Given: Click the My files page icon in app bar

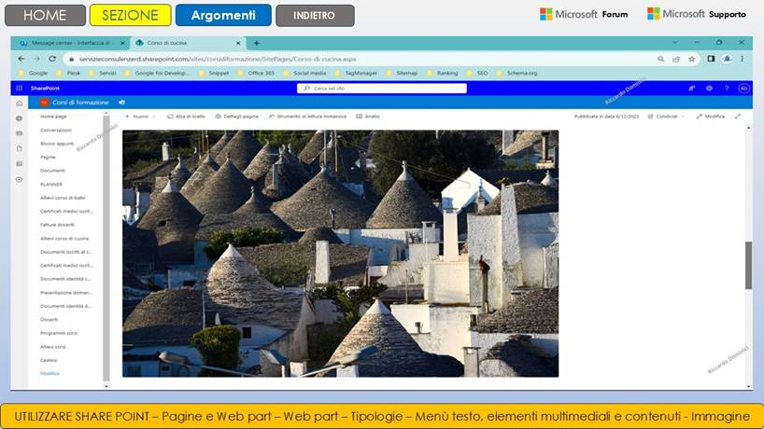Looking at the screenshot, I should 19,148.
